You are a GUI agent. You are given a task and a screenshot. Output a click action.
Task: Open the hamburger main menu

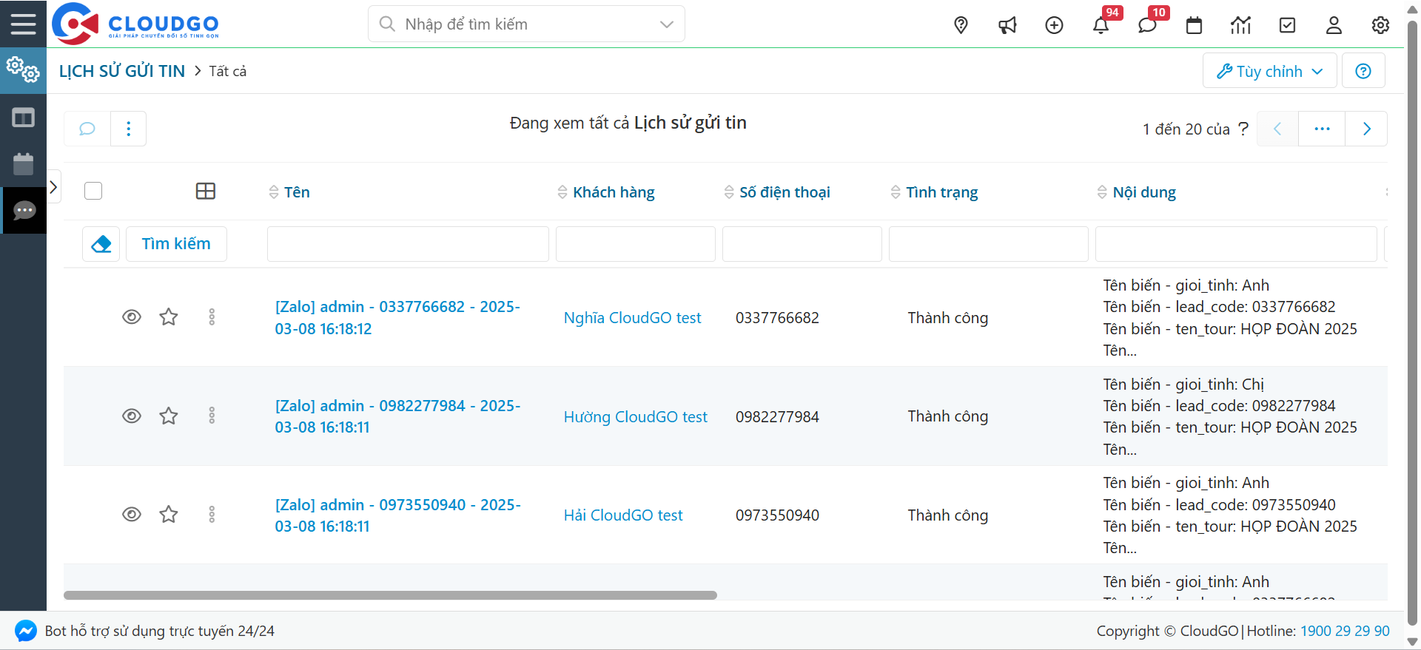click(23, 24)
